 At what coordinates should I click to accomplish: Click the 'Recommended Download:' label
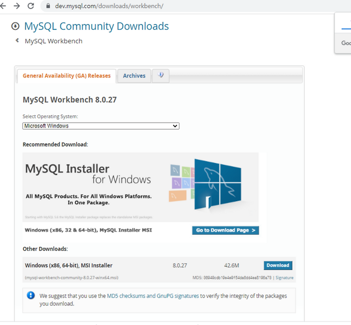[55, 144]
